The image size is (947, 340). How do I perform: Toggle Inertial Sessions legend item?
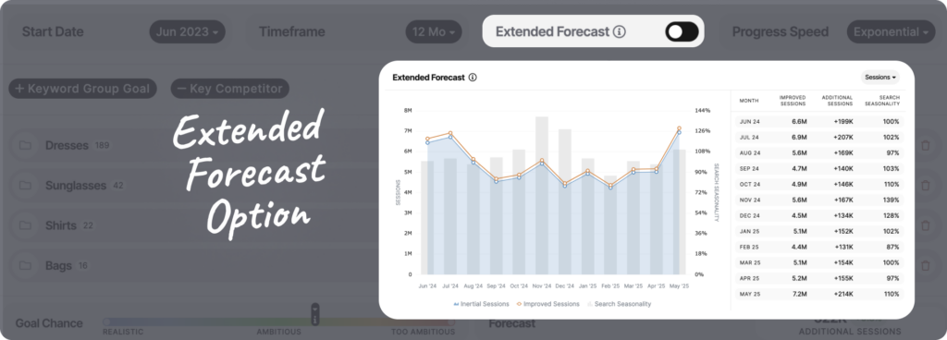tap(481, 304)
